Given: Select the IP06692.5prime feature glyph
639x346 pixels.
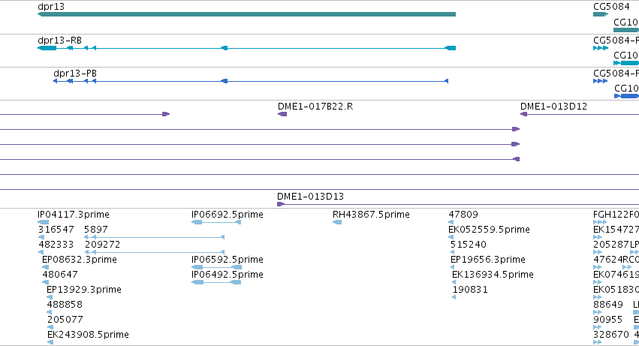Looking at the screenshot, I should tap(216, 222).
